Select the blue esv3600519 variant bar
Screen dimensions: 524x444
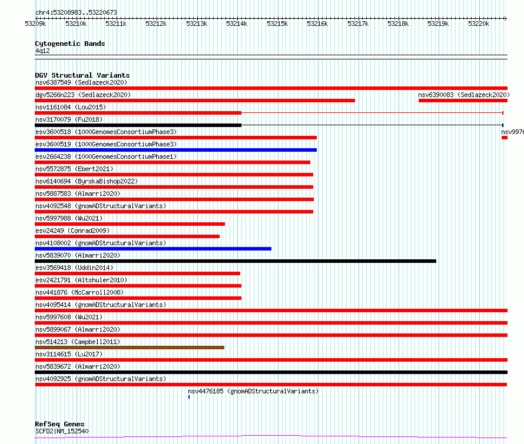176,150
